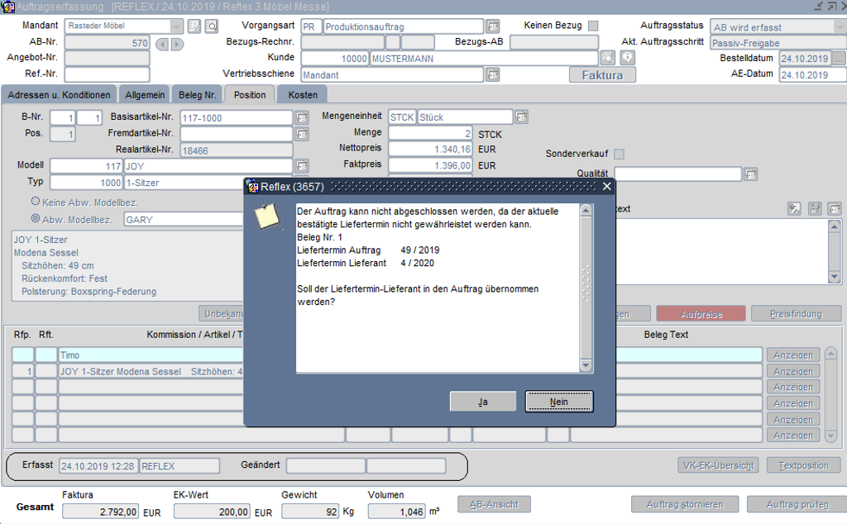Tick the Sonderverkauf checkbox

619,154
